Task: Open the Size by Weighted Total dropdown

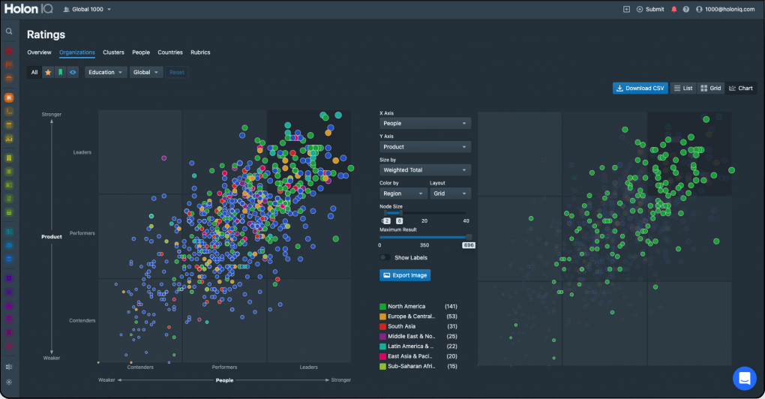Action: (425, 170)
